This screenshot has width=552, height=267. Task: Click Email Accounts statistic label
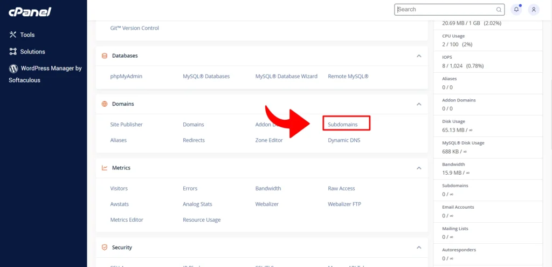coord(458,207)
